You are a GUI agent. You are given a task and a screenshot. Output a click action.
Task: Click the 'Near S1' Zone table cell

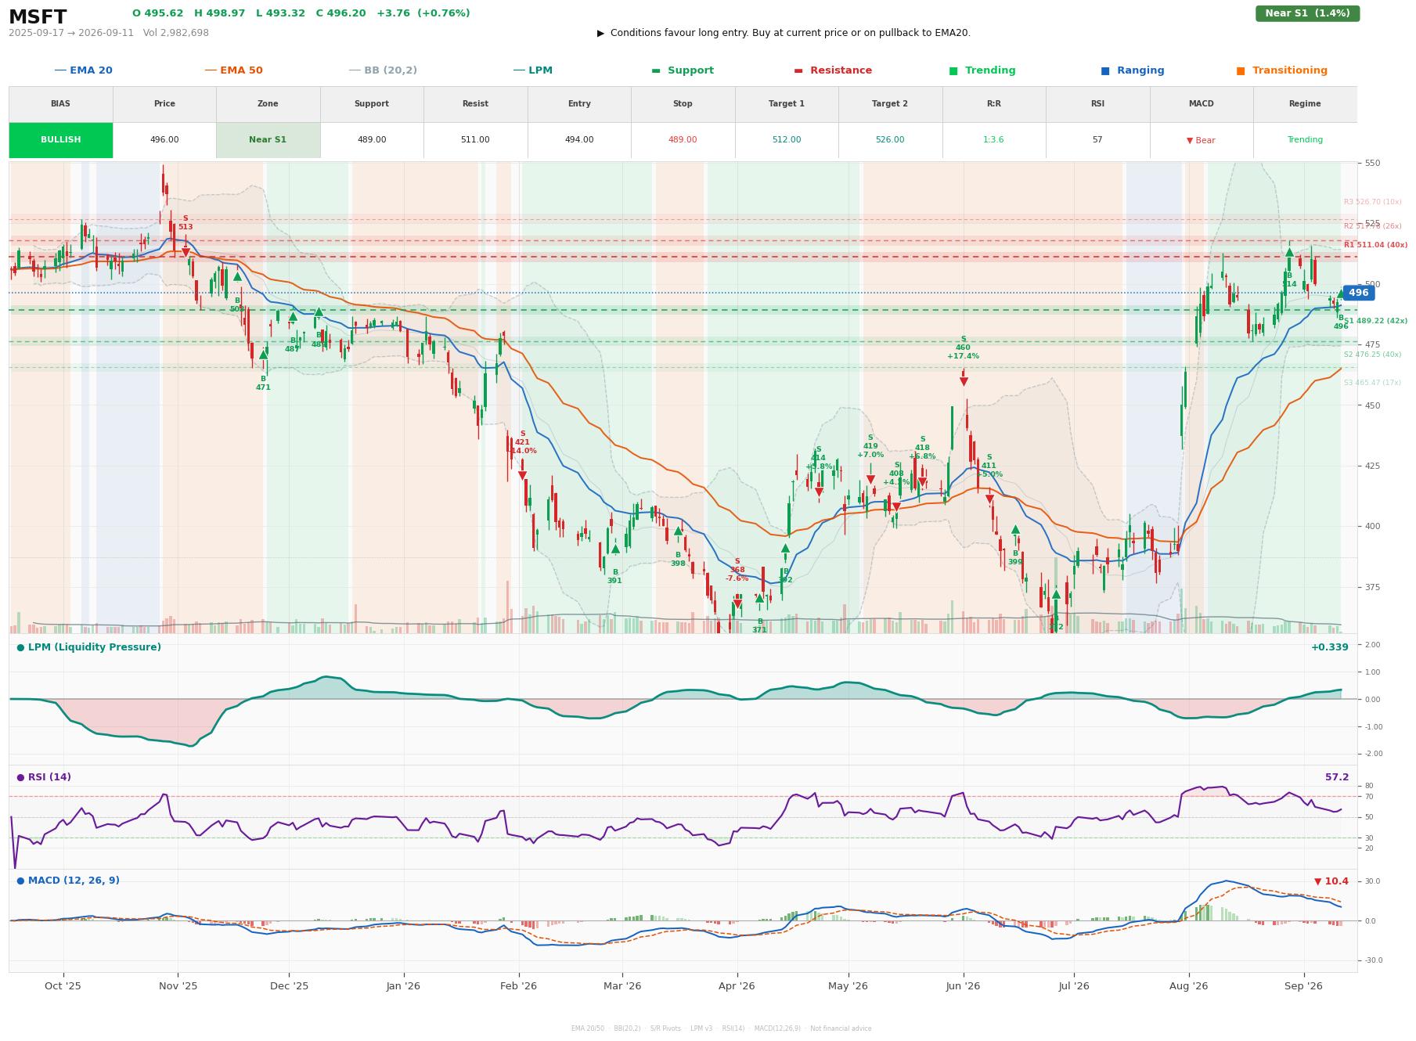tap(268, 140)
